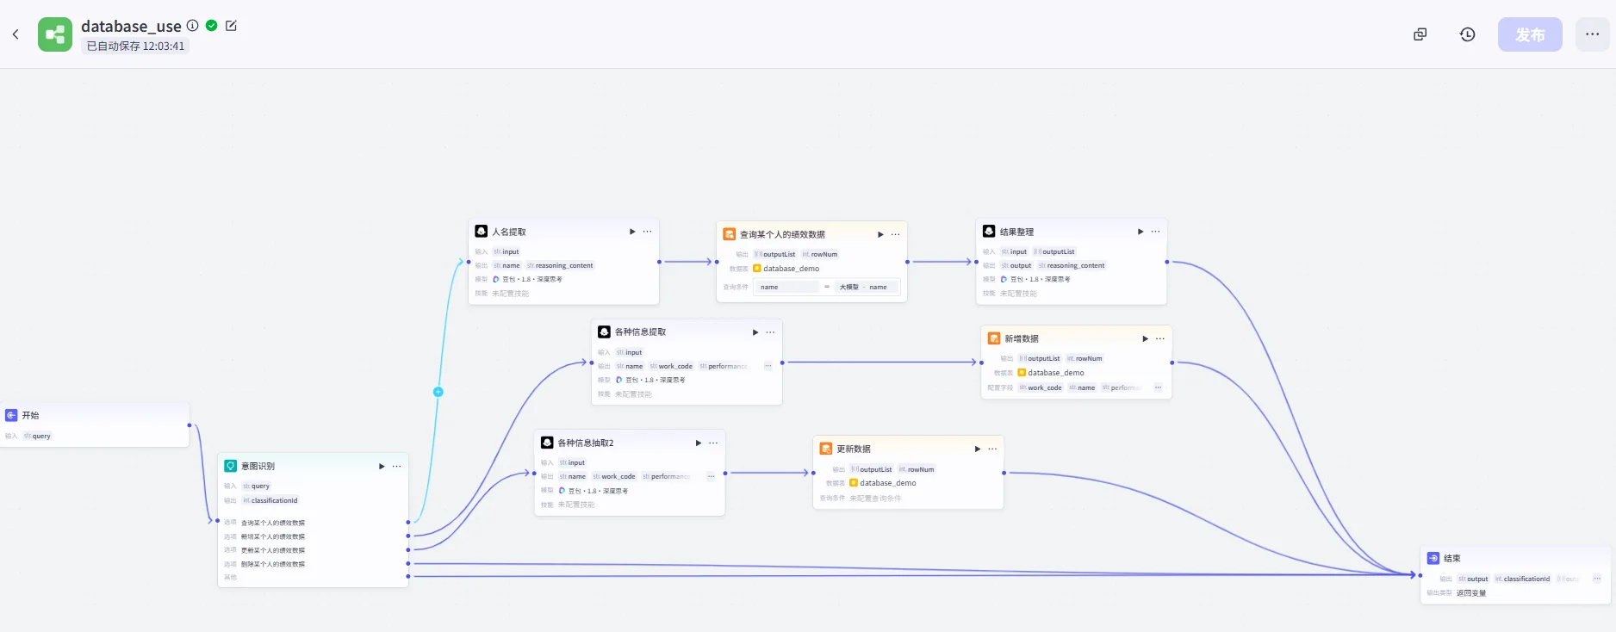The width and height of the screenshot is (1616, 632).
Task: Expand hidden fields in 新增数据 node
Action: point(1158,387)
